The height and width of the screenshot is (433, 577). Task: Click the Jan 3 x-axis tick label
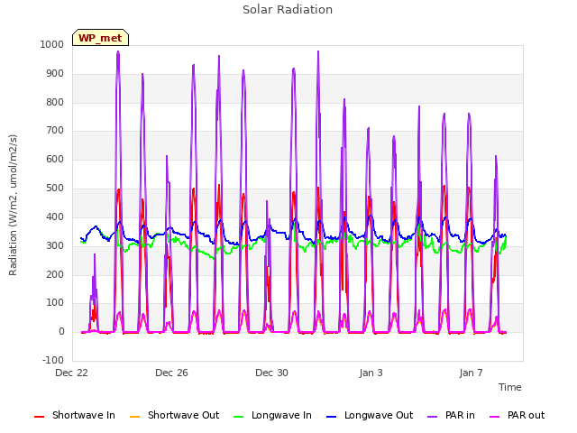(x=371, y=373)
